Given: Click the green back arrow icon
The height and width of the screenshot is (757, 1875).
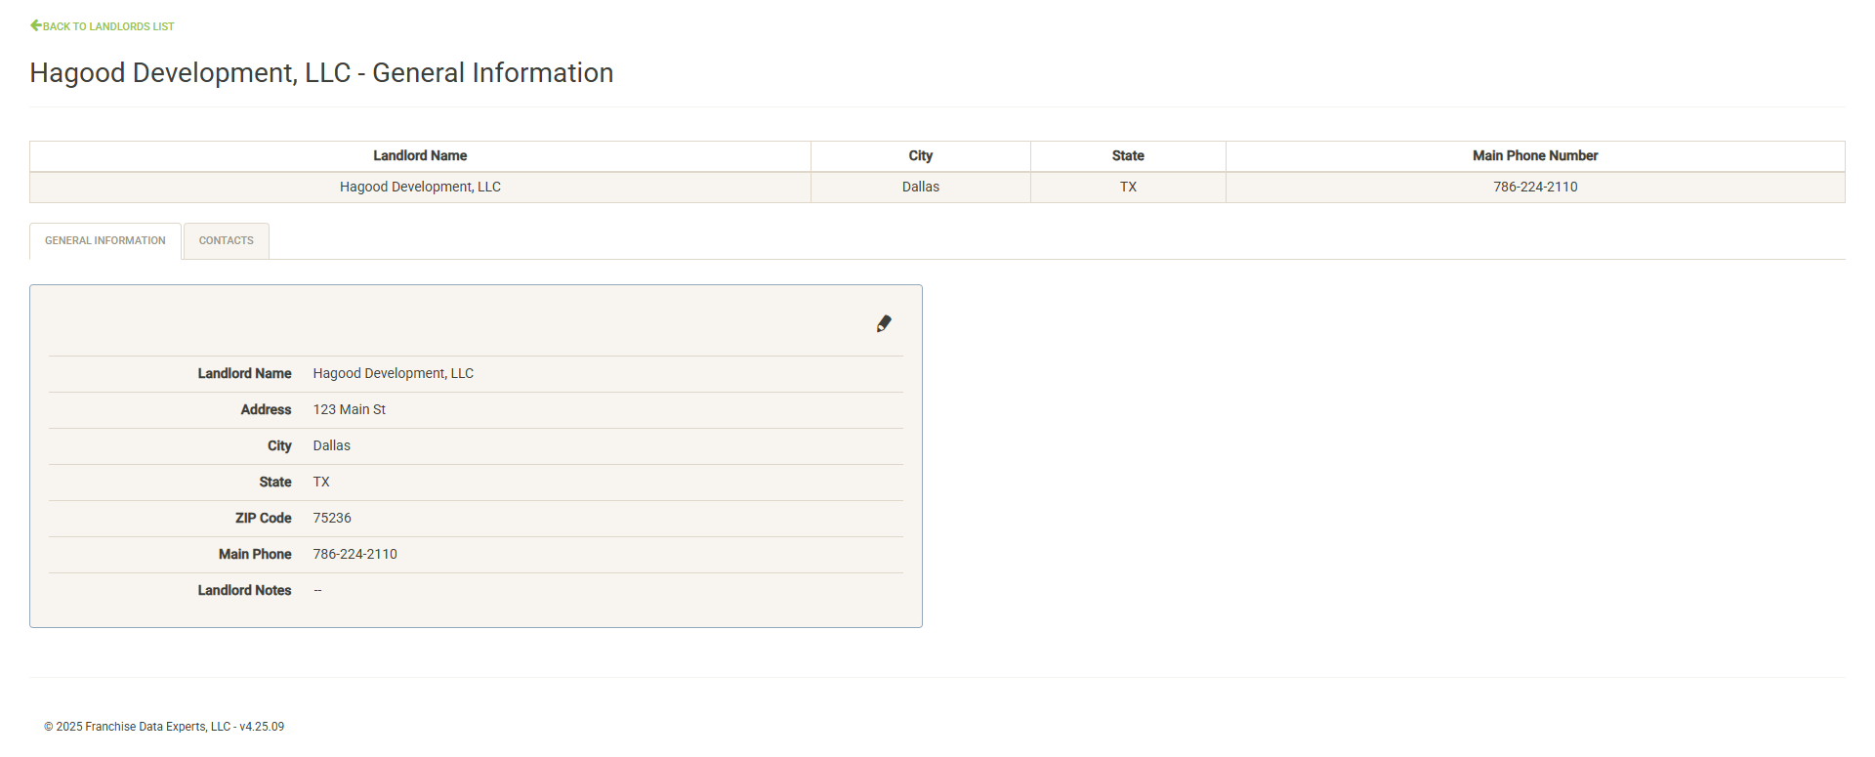Looking at the screenshot, I should point(36,25).
